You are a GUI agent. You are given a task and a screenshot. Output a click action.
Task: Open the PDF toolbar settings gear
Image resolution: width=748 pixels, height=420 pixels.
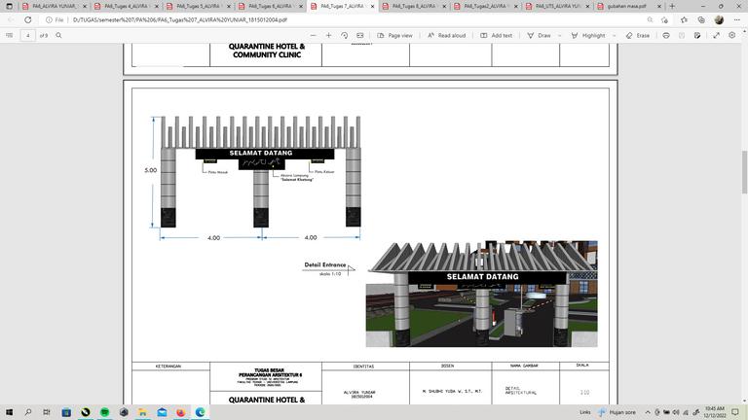click(731, 35)
